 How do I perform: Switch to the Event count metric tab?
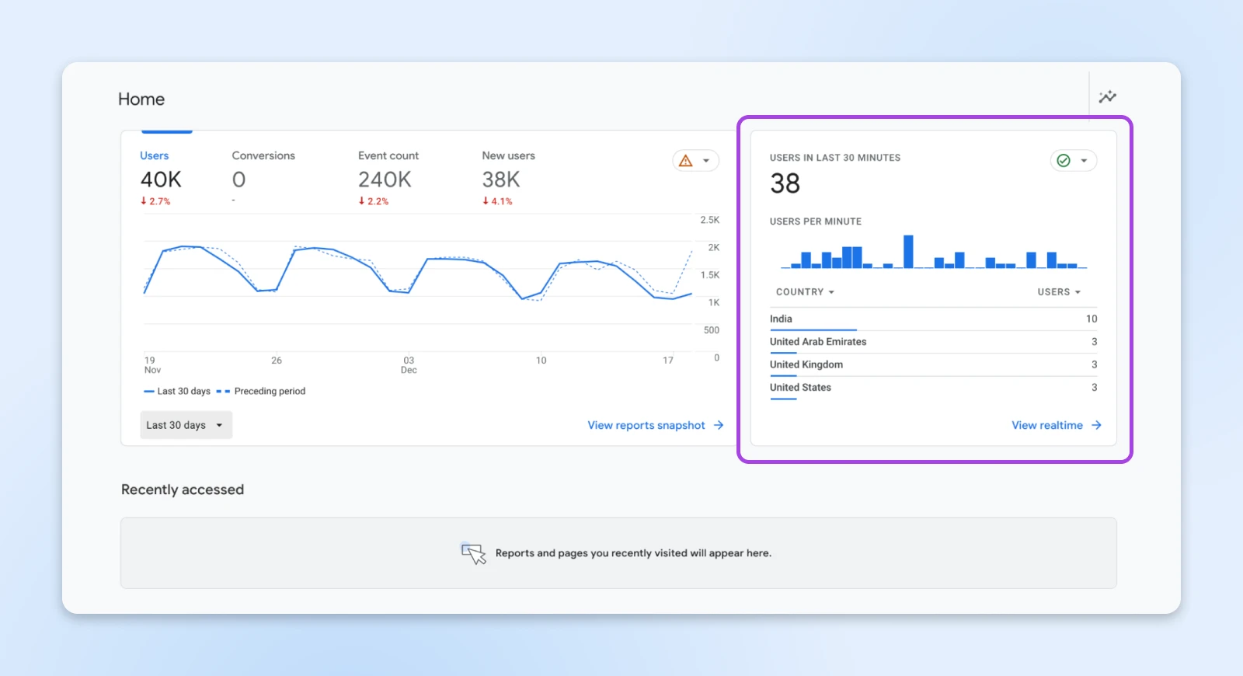pos(388,178)
